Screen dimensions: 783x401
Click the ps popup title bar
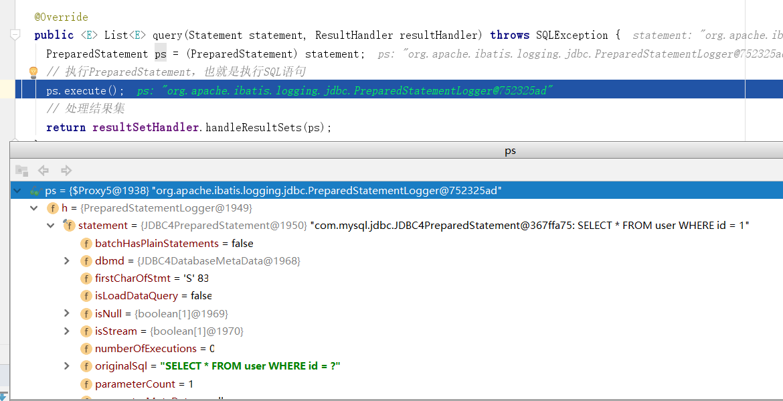396,151
